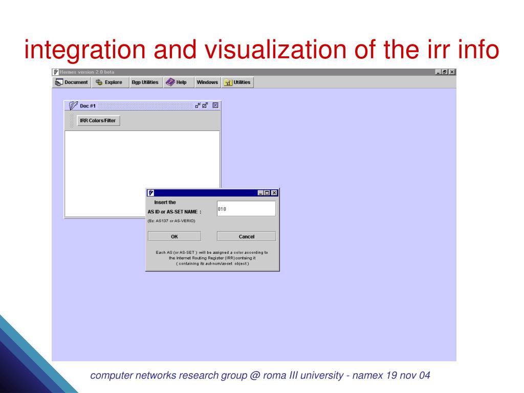Click the purple Help book icon
The height and width of the screenshot is (393, 524).
click(170, 82)
